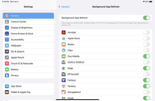Screen dimensions: 155x101
Task: Disable background refresh for Gmail
Action: tap(146, 98)
